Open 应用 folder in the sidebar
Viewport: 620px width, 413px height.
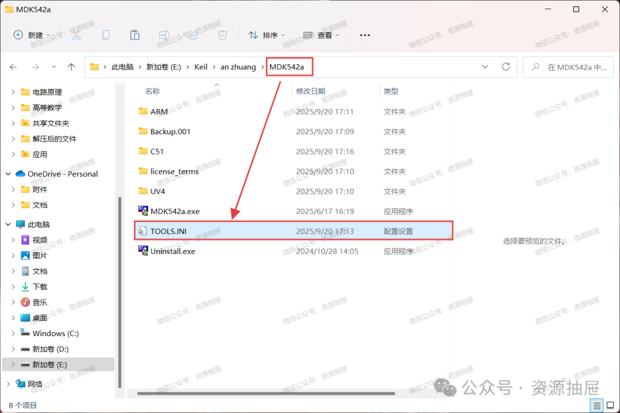click(x=40, y=154)
